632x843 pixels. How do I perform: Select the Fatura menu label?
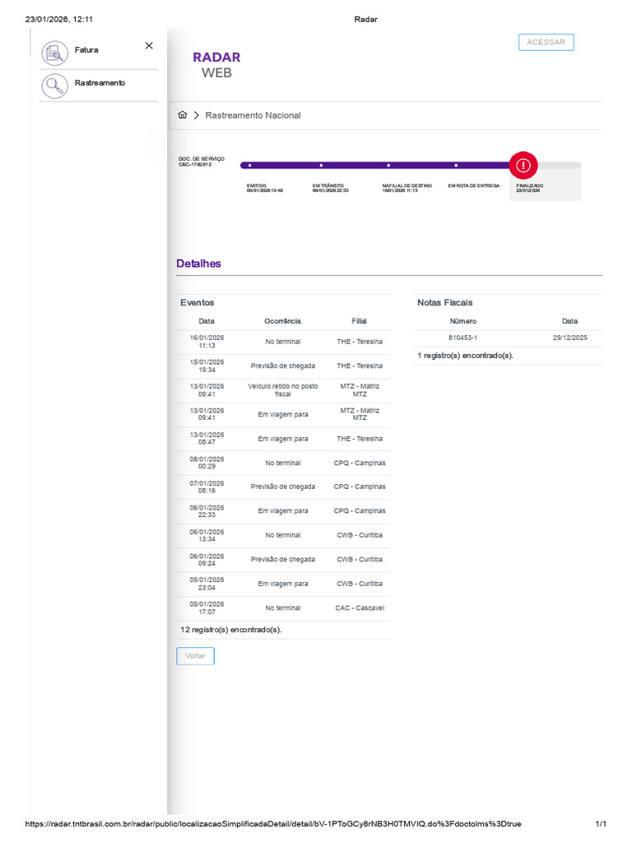click(86, 50)
